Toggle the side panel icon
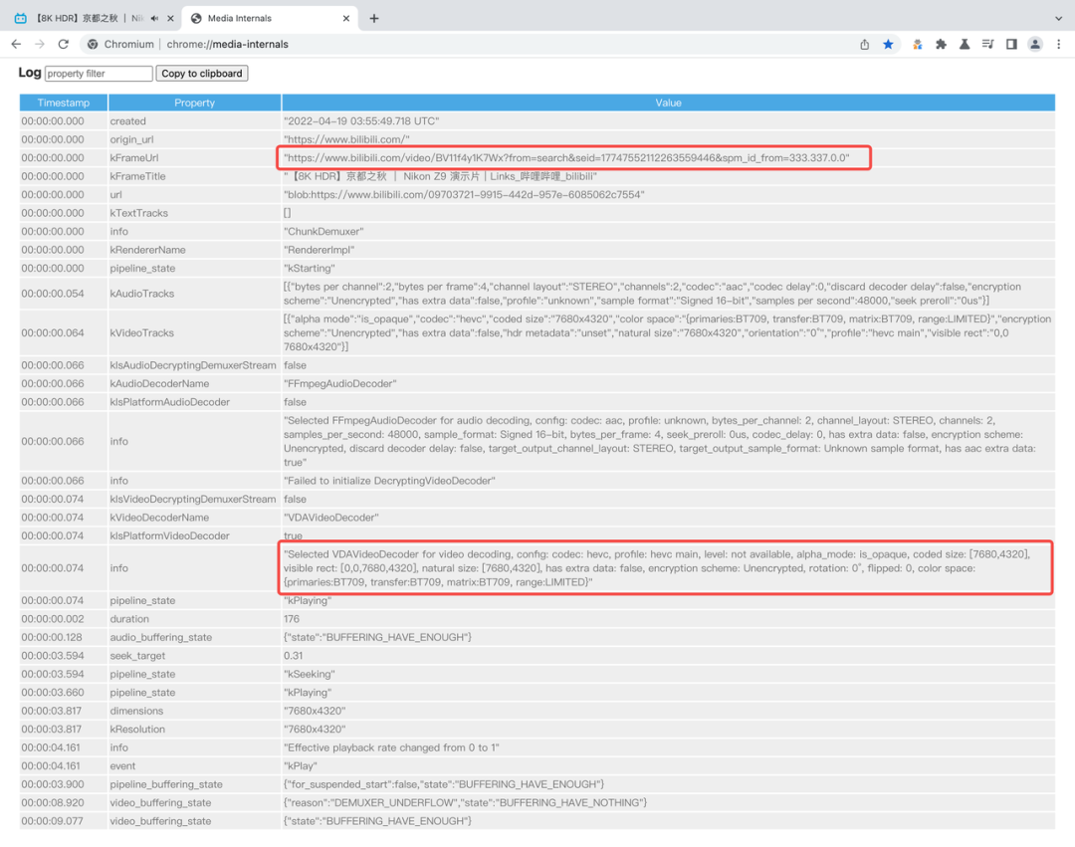The image size is (1075, 847). [x=1011, y=44]
